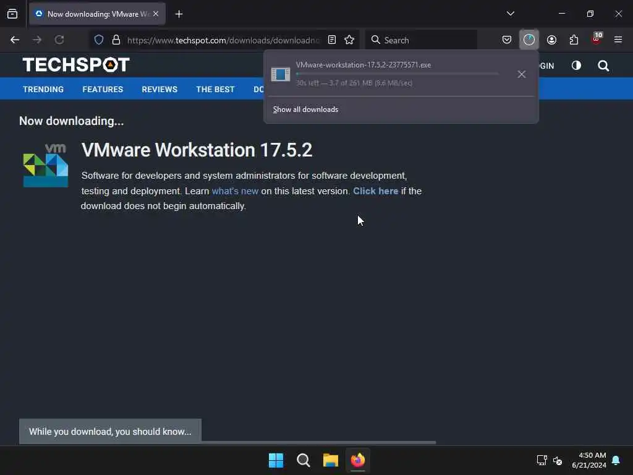Expand the list all tabs chevron
Screen dimensions: 633x475
[x=510, y=14]
